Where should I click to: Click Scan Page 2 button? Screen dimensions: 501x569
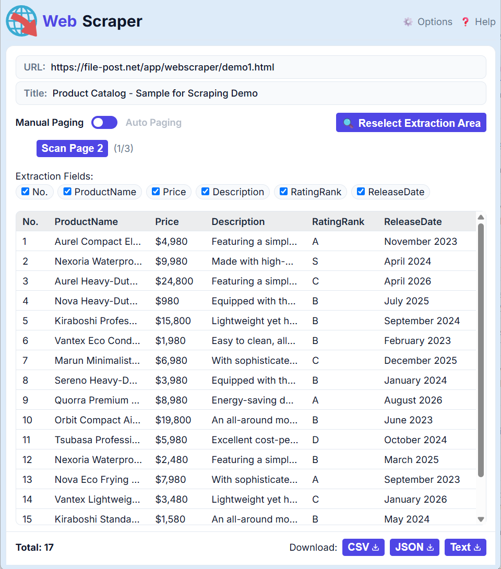[x=72, y=148]
